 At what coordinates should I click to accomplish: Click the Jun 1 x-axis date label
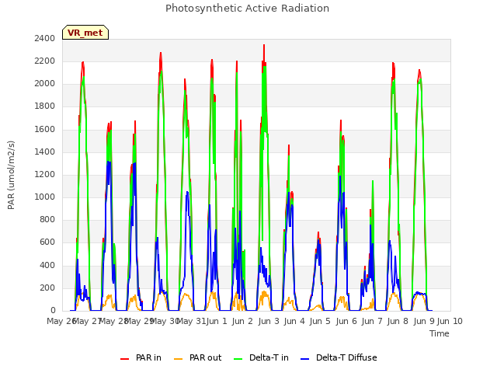(217, 321)
